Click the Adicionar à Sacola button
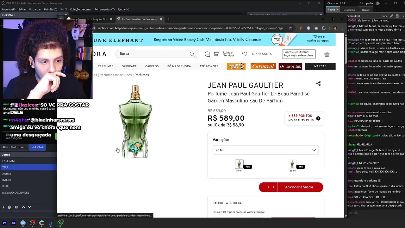405x228 pixels. coord(299,187)
